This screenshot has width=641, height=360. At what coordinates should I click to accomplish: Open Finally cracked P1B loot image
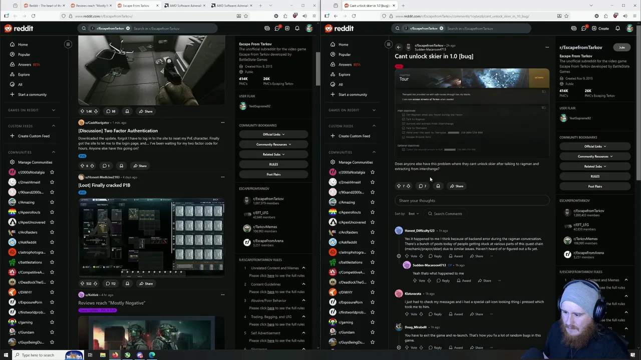point(152,237)
